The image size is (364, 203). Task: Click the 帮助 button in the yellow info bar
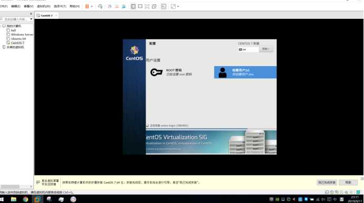tap(348, 183)
